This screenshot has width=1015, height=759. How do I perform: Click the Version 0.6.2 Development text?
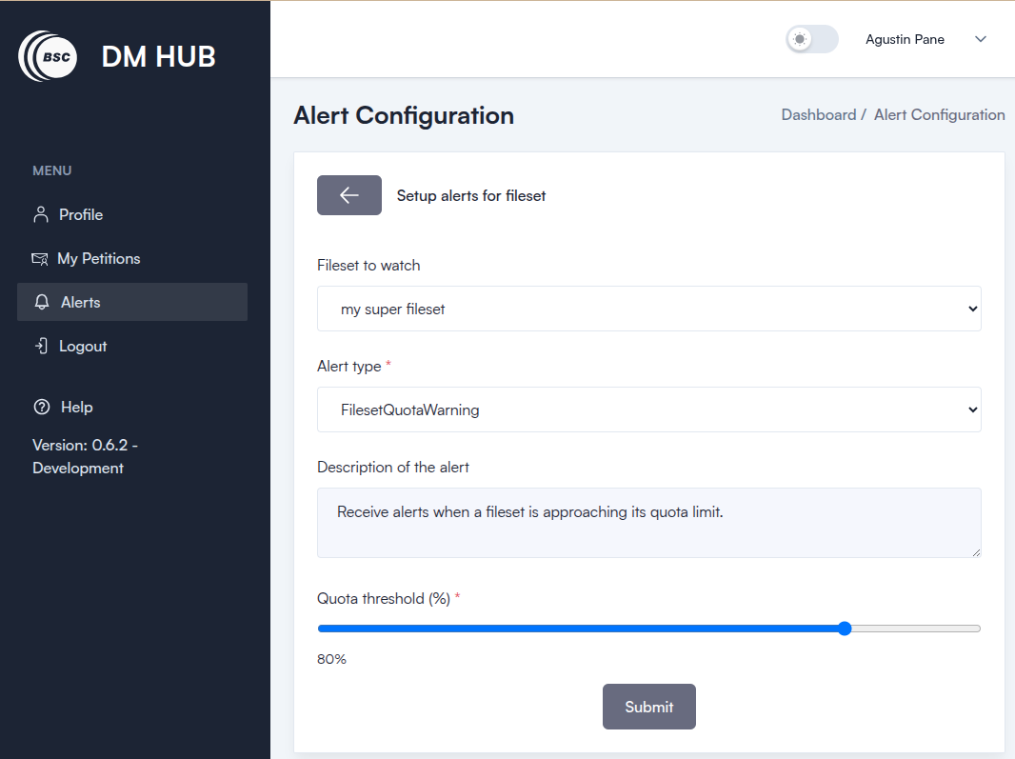tap(85, 456)
